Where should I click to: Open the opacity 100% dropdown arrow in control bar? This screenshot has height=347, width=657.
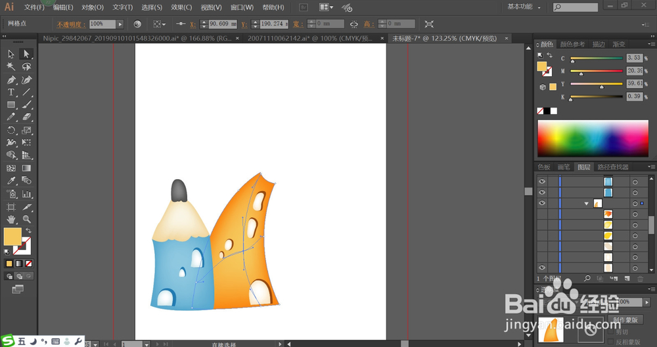(120, 24)
